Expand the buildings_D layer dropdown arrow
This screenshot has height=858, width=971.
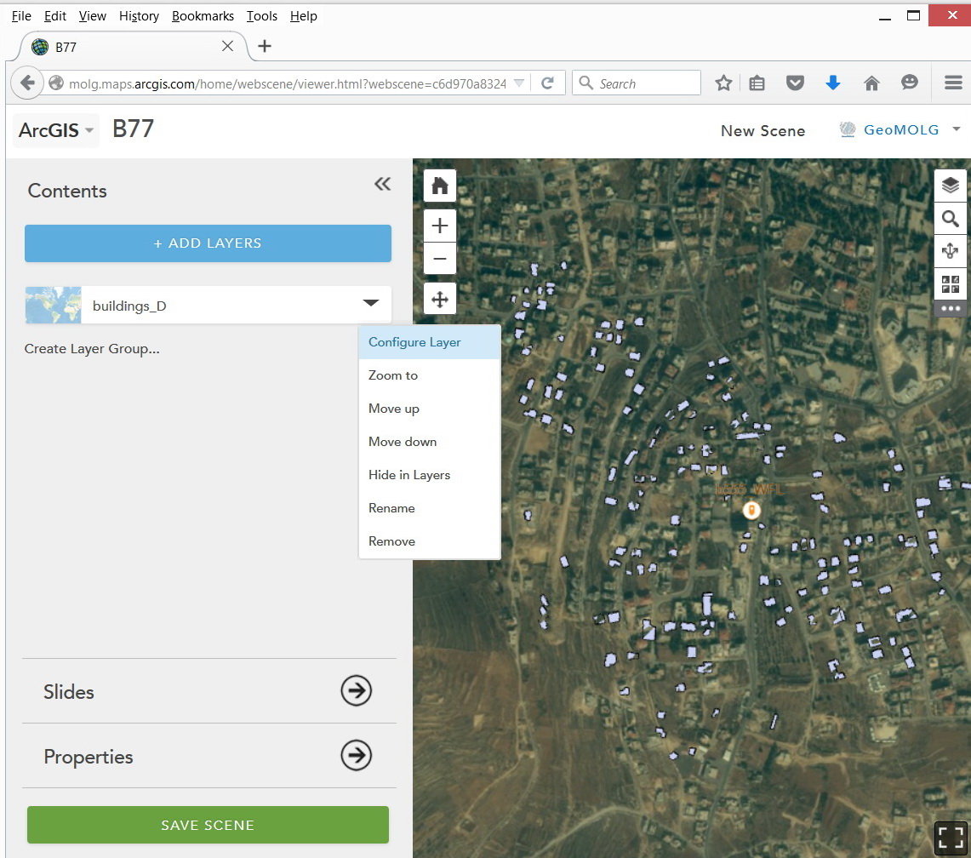[x=370, y=304]
